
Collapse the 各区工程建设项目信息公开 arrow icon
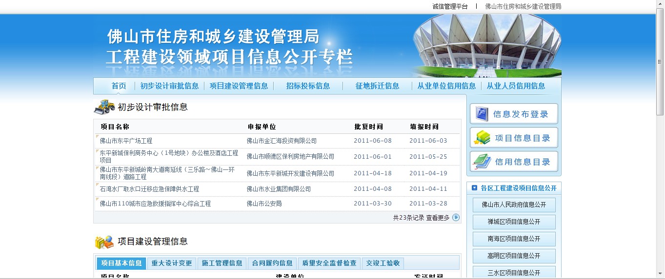[474, 188]
